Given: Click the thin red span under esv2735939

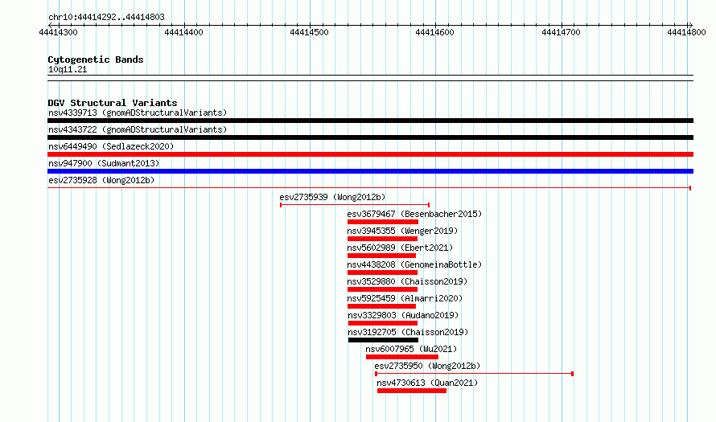Looking at the screenshot, I should (x=355, y=205).
